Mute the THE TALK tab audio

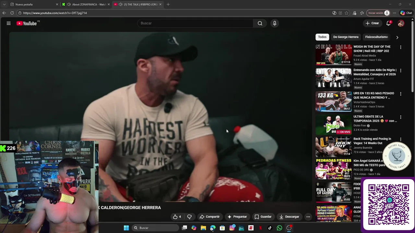point(120,5)
